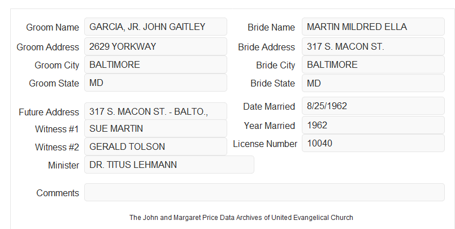This screenshot has width=455, height=229.
Task: Click the Date Married field
Action: click(373, 106)
